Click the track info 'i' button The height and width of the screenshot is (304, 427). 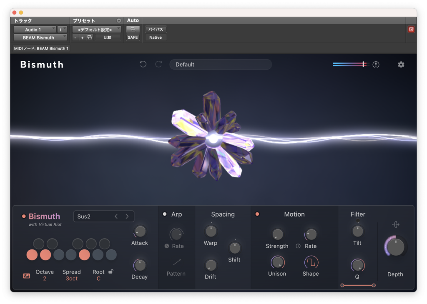click(x=60, y=30)
